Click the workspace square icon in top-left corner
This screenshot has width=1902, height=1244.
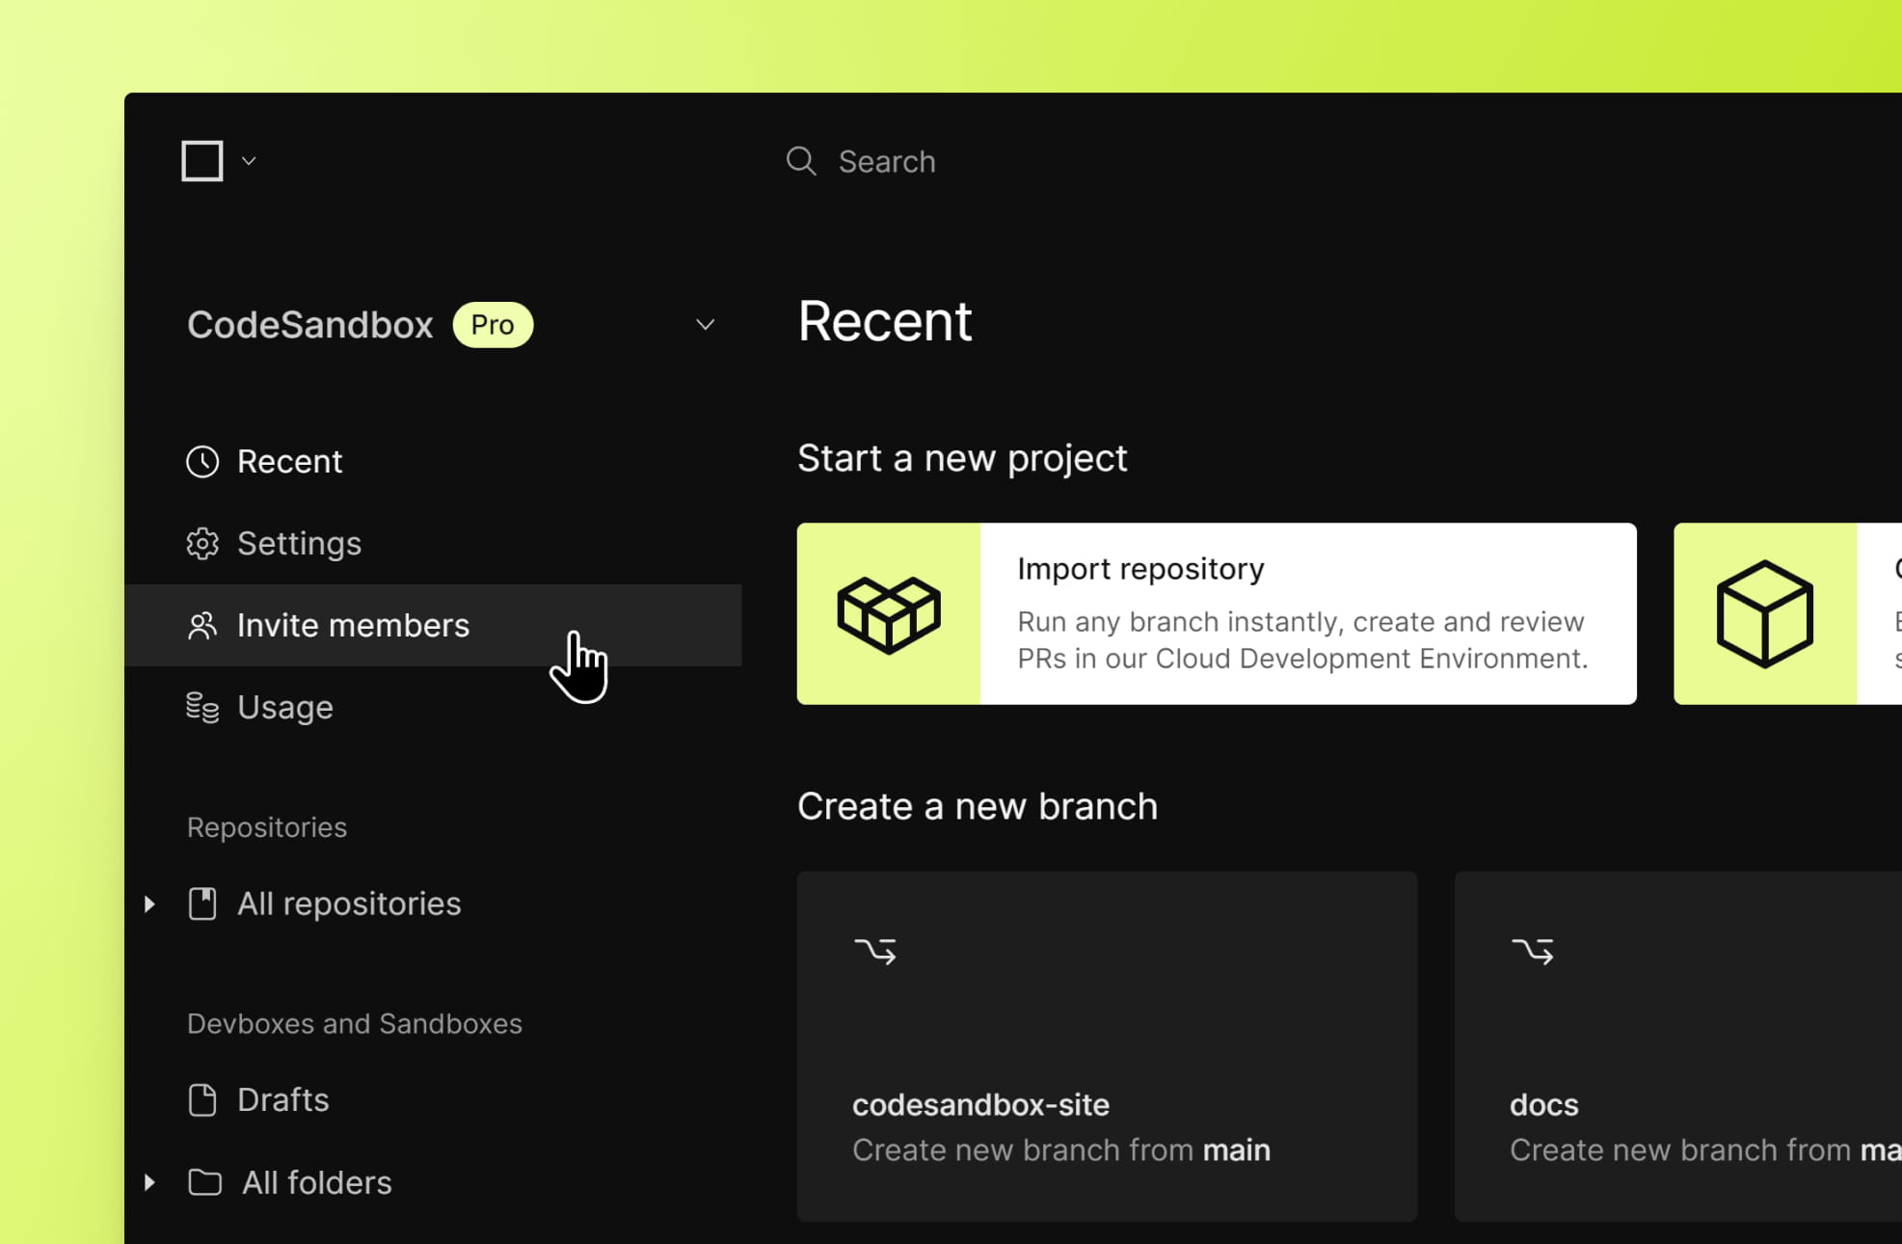201,160
